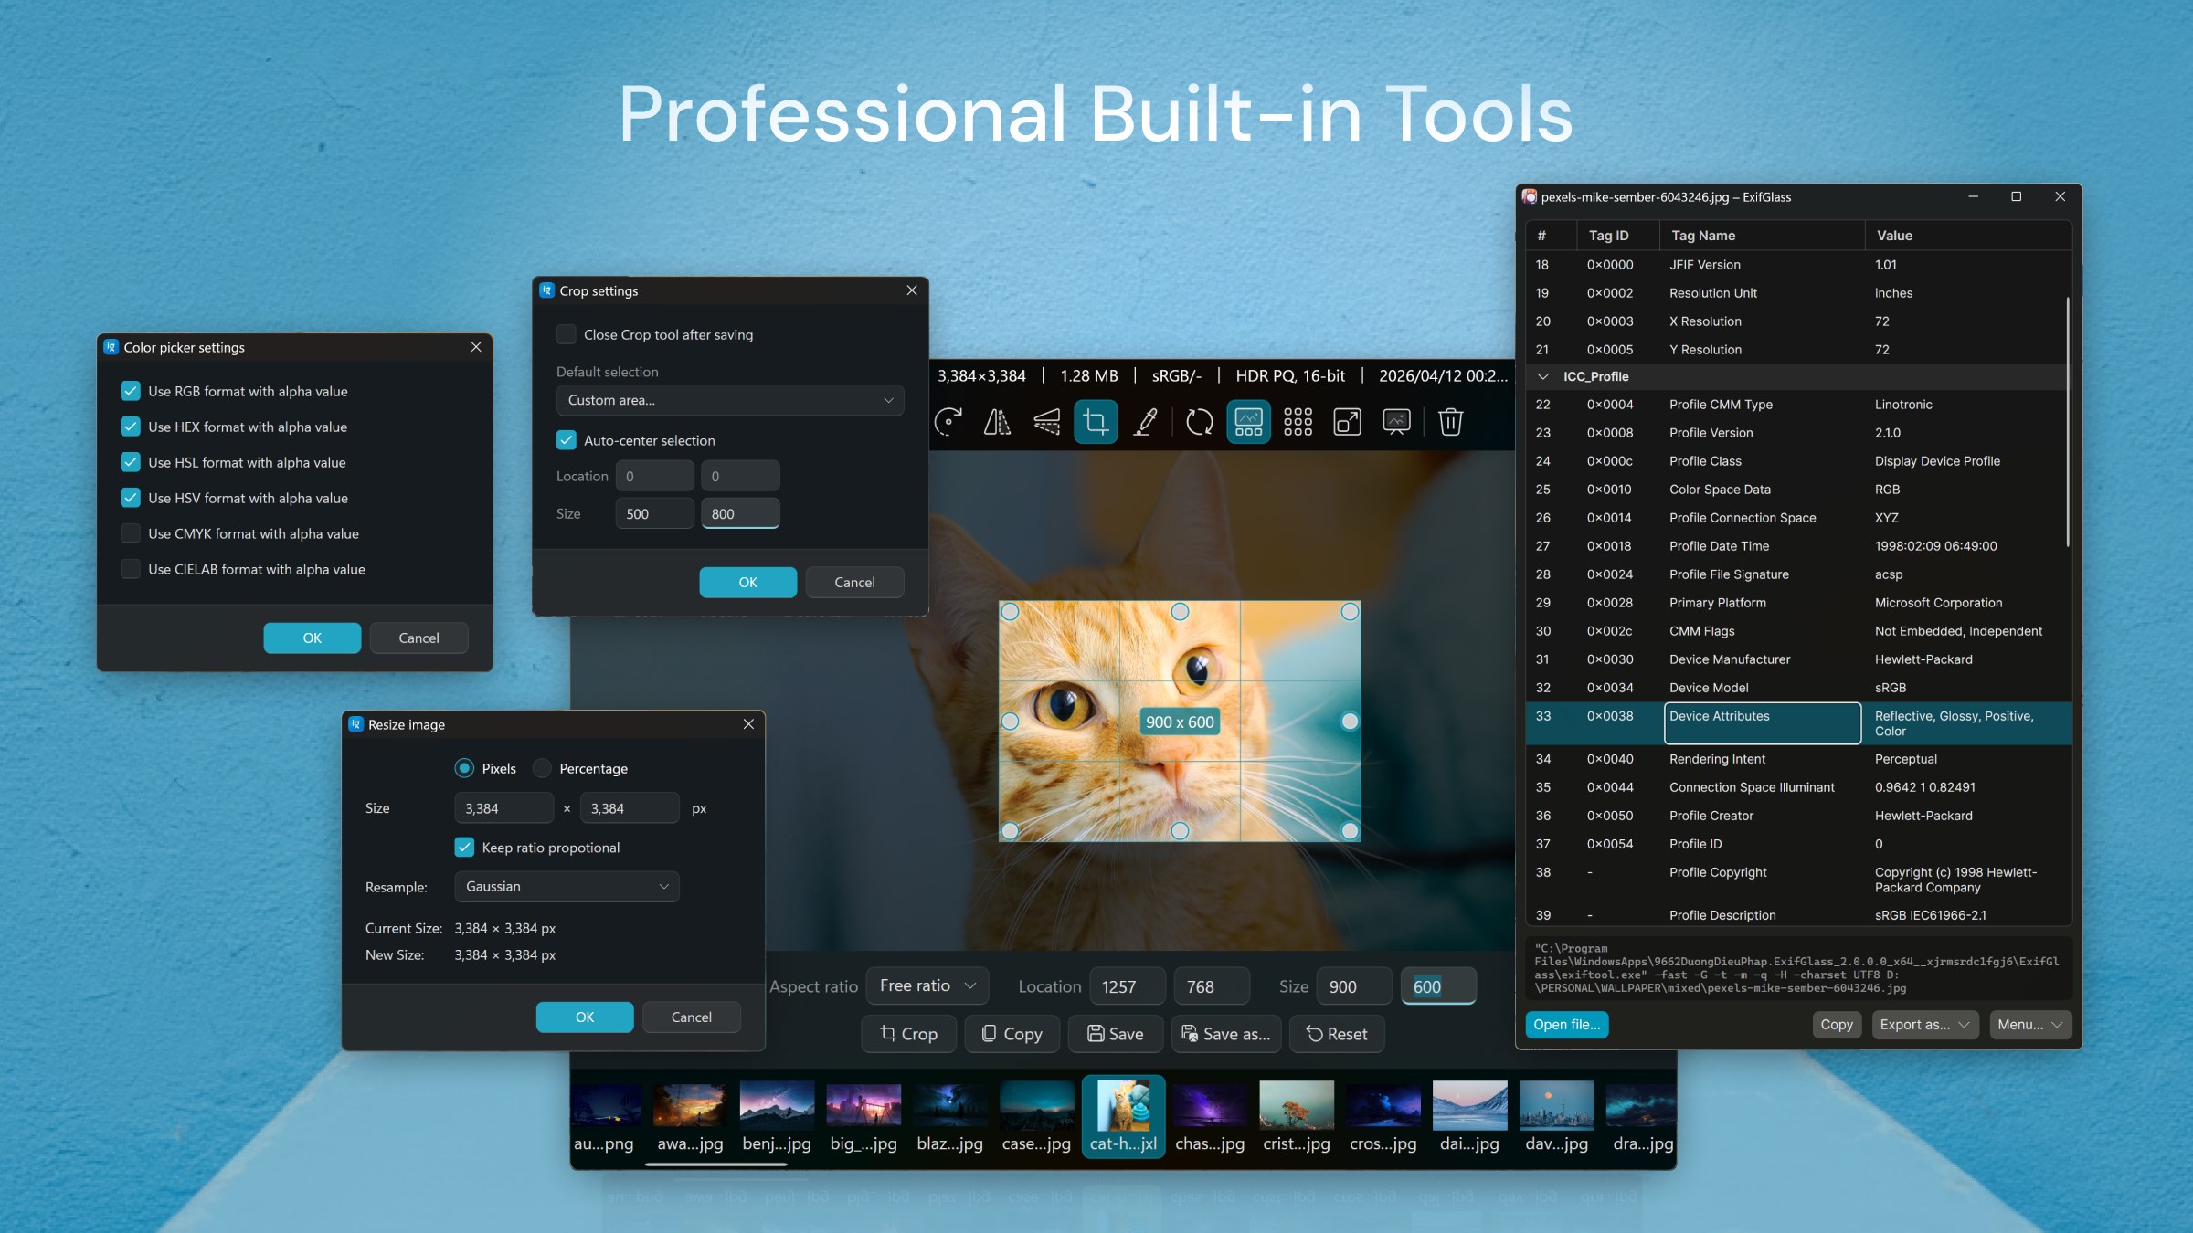This screenshot has height=1233, width=2193.
Task: Close the Crop settings dialog
Action: click(x=911, y=290)
